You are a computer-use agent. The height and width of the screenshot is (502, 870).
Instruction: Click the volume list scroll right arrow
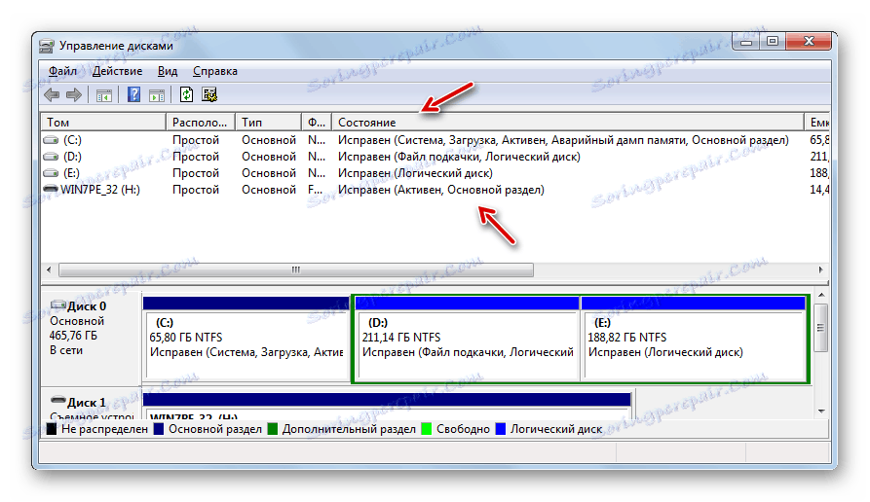click(x=820, y=269)
